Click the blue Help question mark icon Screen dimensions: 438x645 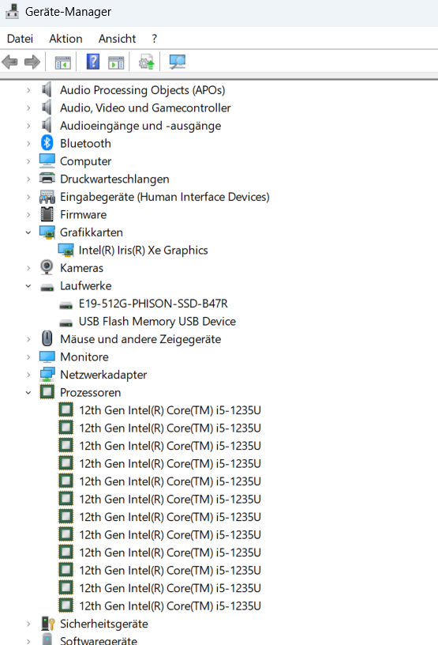click(93, 62)
